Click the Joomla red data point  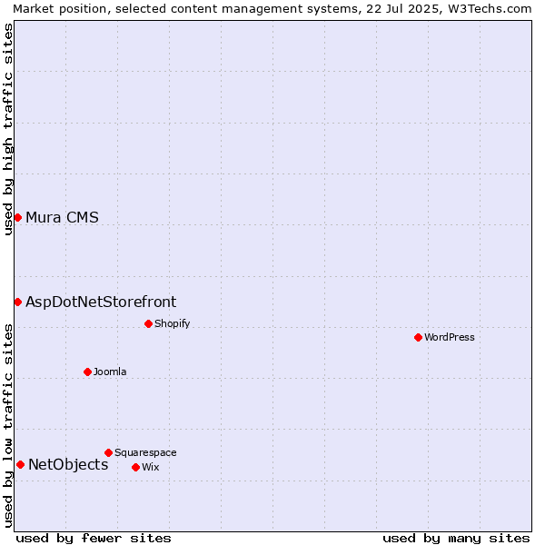click(x=87, y=372)
